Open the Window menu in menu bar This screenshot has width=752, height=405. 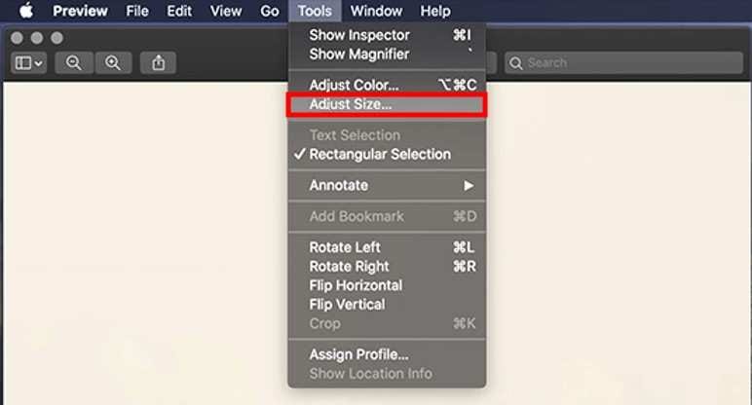pos(376,12)
